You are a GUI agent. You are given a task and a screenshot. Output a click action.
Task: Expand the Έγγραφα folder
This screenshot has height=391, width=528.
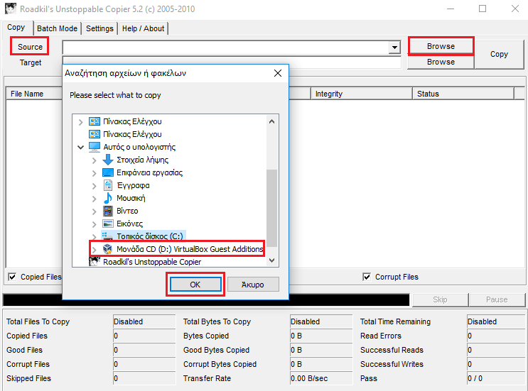point(95,186)
